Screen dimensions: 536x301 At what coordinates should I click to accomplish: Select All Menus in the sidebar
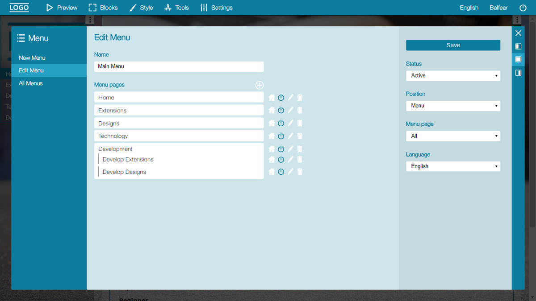coord(49,83)
